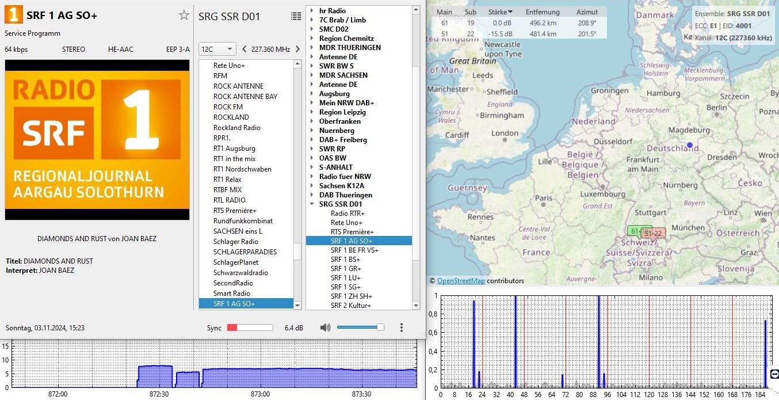Collapse the SRG SSR D01 ensemble tree

click(312, 204)
